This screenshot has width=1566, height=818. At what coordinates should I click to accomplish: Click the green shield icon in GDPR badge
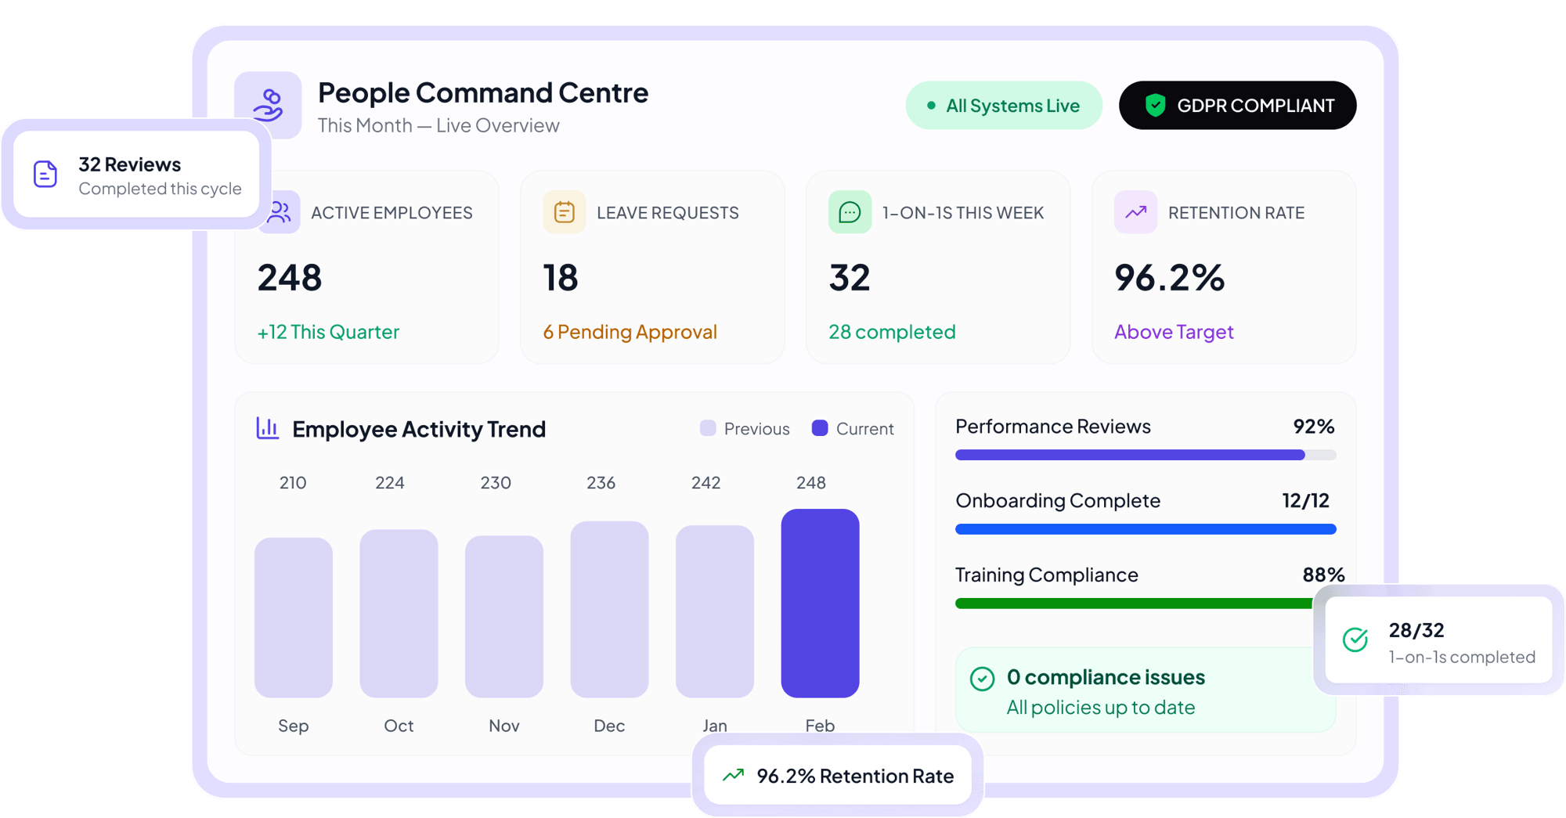click(x=1155, y=105)
